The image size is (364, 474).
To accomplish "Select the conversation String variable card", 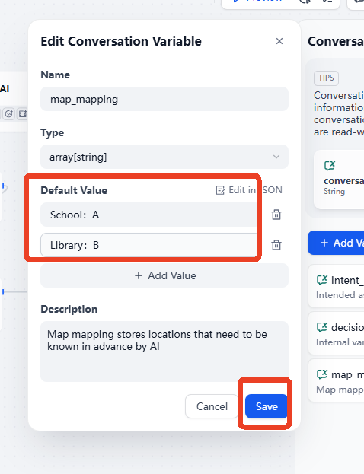I will [x=339, y=180].
